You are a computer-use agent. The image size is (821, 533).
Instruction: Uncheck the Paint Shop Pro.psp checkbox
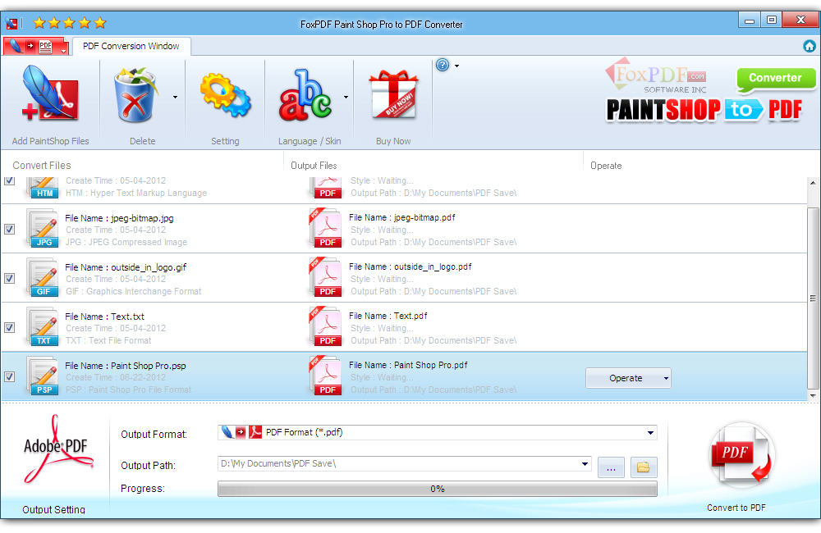[x=9, y=376]
